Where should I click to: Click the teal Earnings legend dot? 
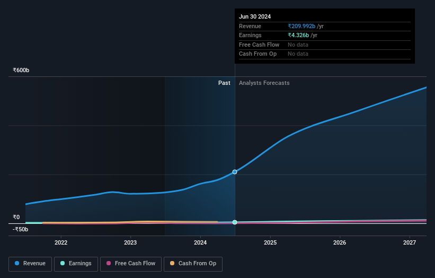[63, 263]
